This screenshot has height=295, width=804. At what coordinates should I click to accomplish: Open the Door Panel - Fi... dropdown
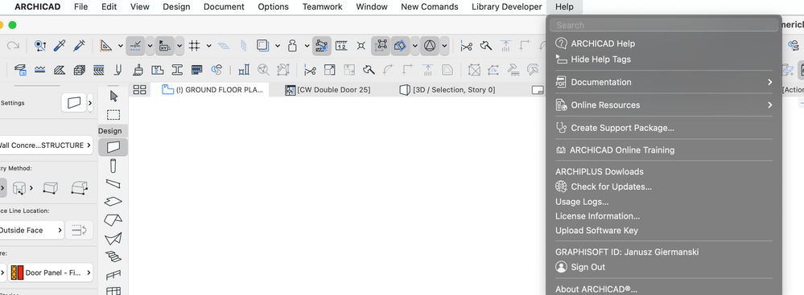click(51, 273)
